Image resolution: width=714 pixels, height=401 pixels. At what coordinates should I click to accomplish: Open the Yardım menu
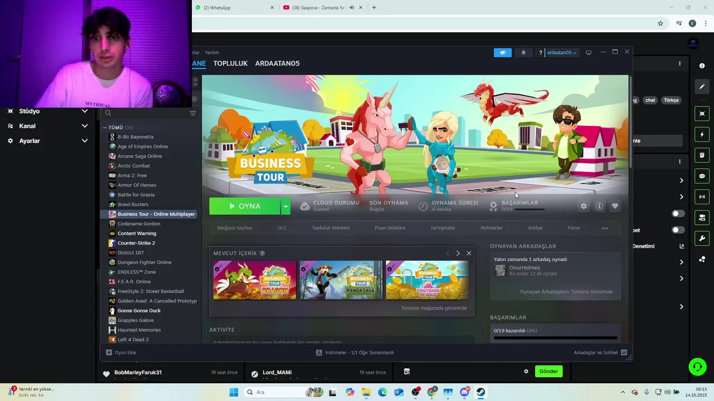point(211,52)
